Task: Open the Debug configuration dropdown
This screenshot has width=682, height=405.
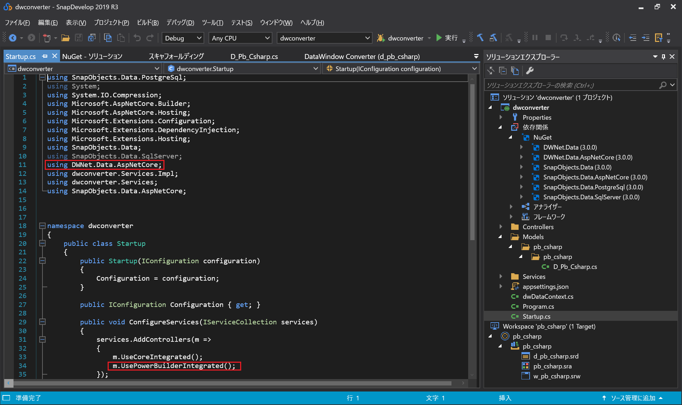Action: [x=183, y=38]
